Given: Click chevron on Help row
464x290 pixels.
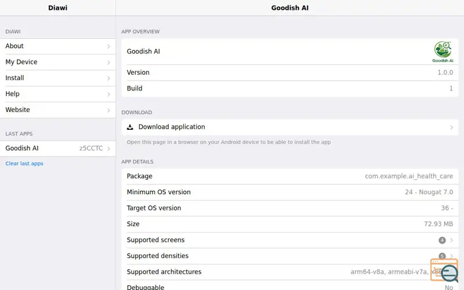Looking at the screenshot, I should (x=108, y=95).
